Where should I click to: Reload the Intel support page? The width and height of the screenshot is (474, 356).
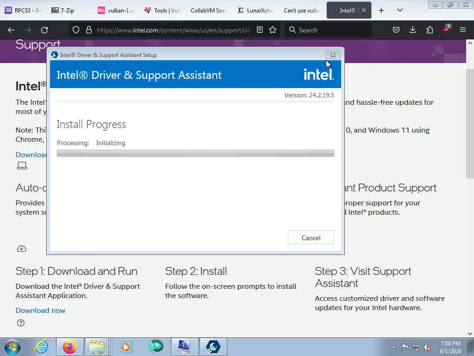point(44,30)
